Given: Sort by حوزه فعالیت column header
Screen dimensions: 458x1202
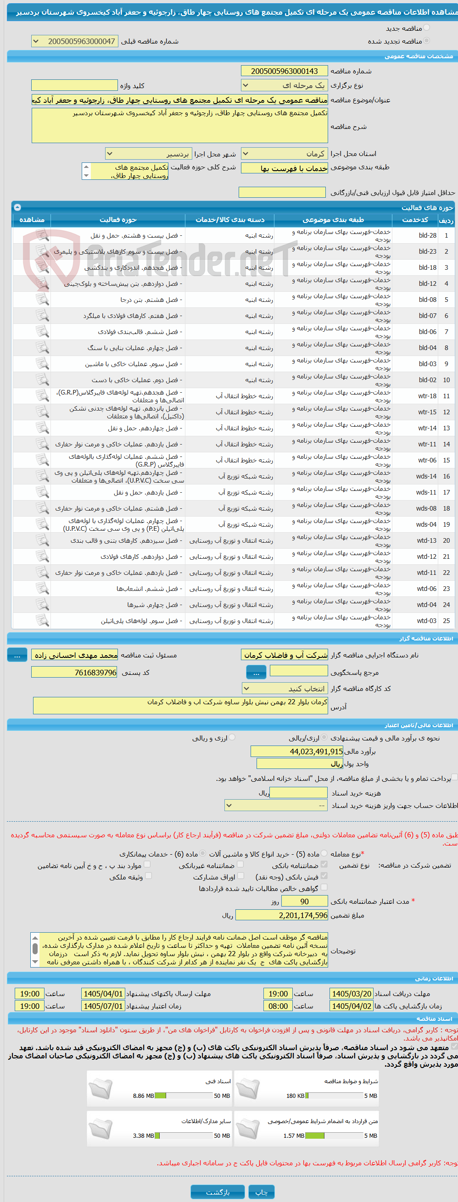Looking at the screenshot, I should point(117,220).
